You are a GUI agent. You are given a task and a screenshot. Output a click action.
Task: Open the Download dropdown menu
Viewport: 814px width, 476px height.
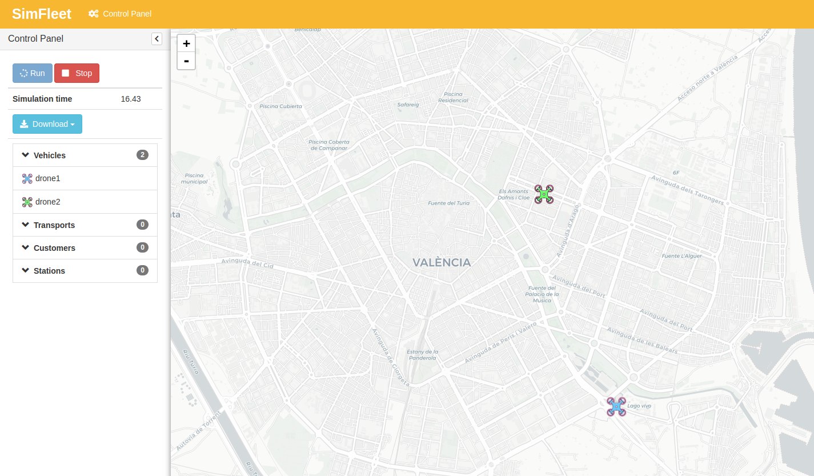47,124
